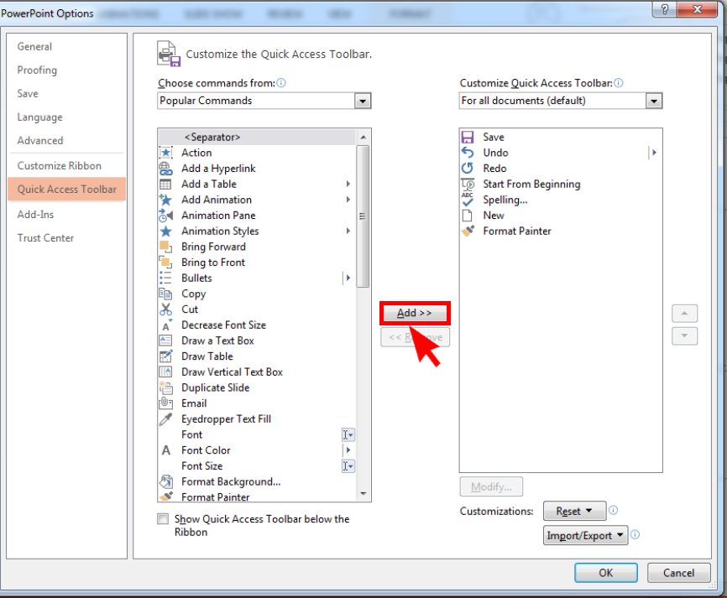Select the Cut scissors icon
The height and width of the screenshot is (598, 727).
tap(165, 309)
